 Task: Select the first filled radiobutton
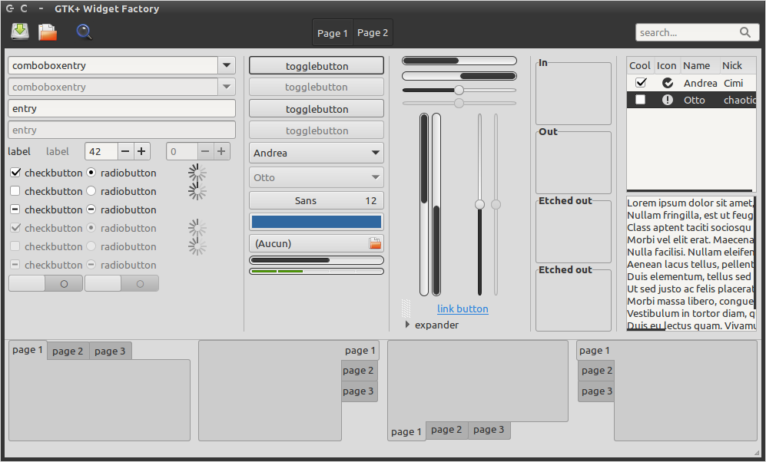coord(91,172)
